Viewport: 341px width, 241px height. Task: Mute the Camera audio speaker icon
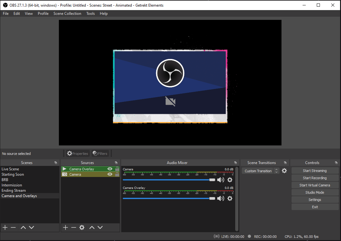click(x=220, y=180)
